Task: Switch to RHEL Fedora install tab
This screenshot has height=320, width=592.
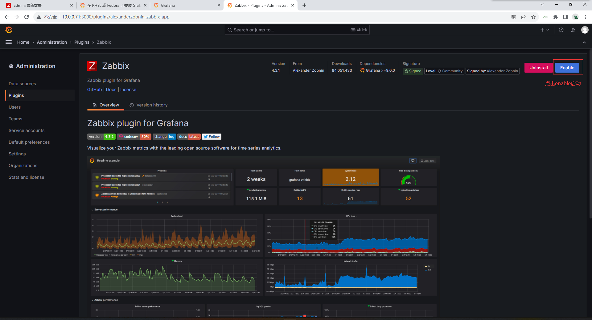Action: [x=113, y=5]
